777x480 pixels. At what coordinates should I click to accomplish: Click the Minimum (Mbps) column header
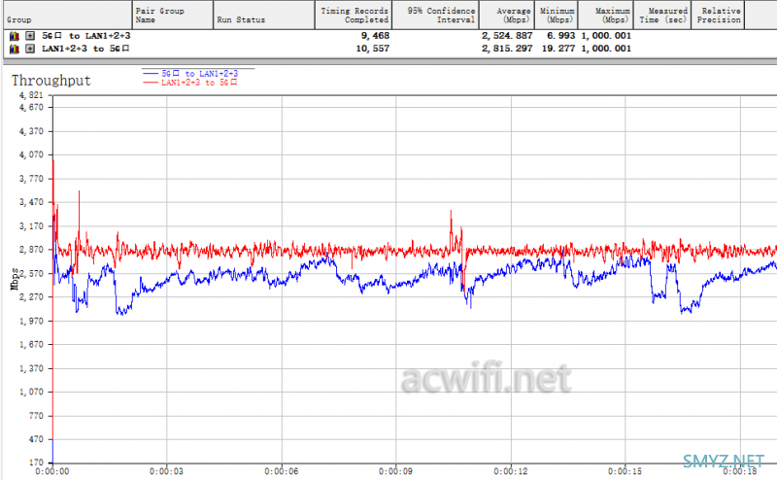558,15
